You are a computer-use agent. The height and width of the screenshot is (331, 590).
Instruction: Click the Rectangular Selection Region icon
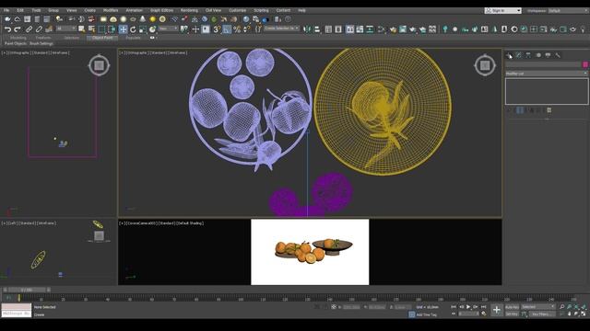[x=101, y=29]
